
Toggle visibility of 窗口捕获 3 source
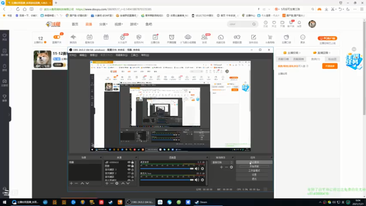coord(129,169)
